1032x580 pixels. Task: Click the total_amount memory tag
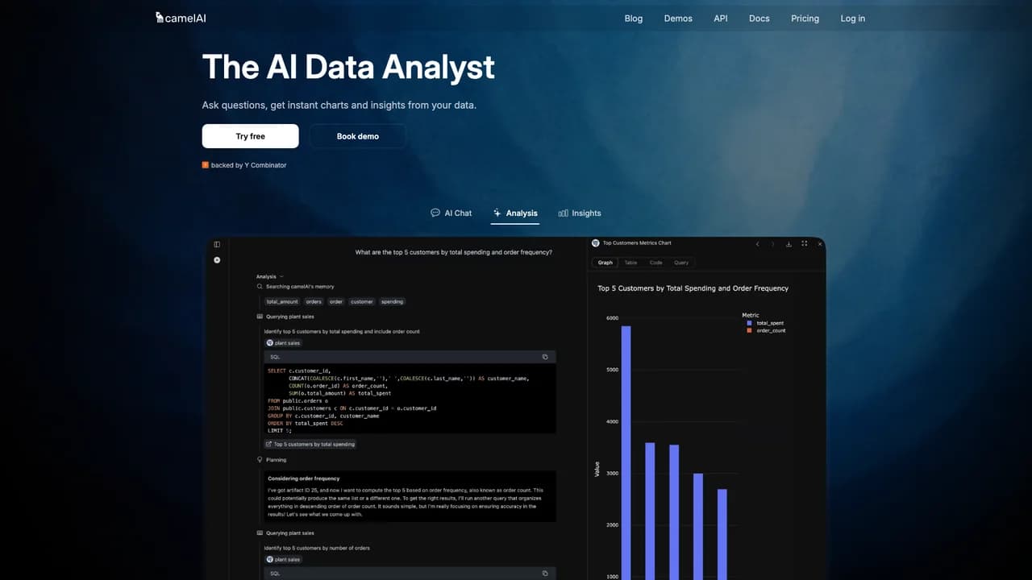click(282, 301)
